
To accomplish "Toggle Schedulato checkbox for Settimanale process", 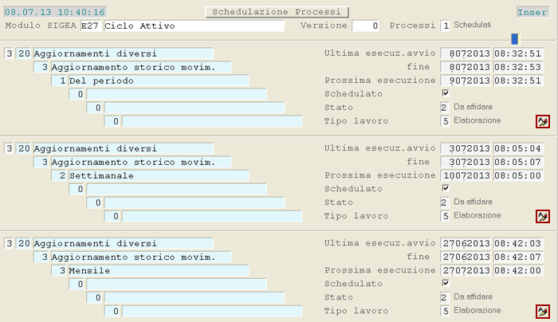I will click(446, 188).
